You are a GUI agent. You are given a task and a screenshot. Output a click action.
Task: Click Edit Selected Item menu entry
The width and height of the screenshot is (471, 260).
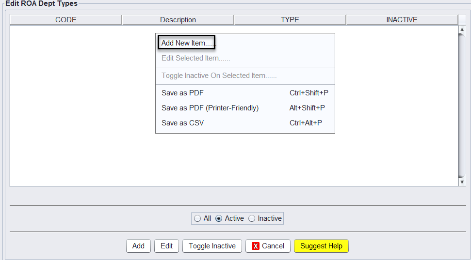point(195,58)
